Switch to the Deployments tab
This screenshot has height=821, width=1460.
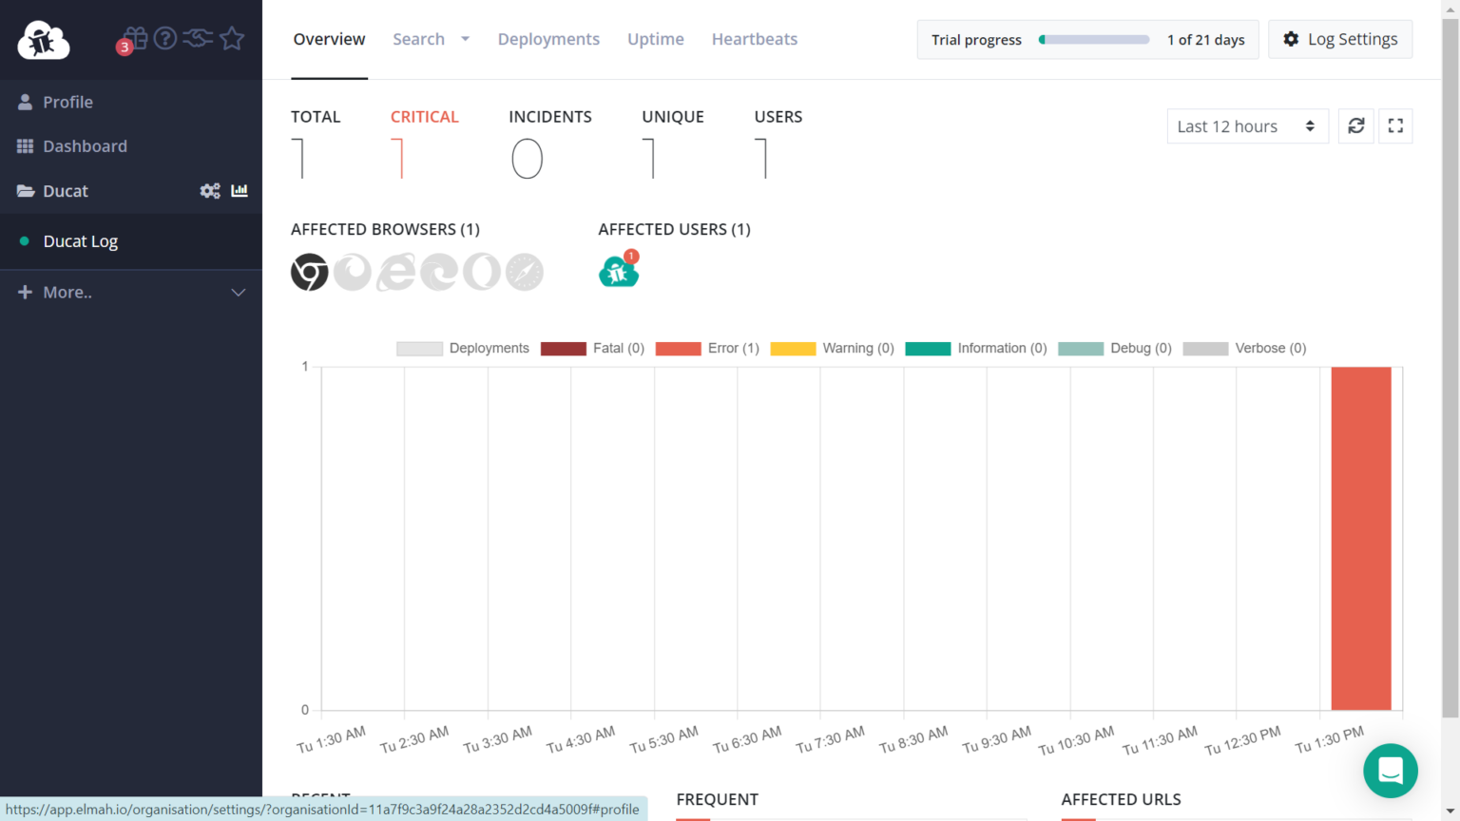pos(548,39)
